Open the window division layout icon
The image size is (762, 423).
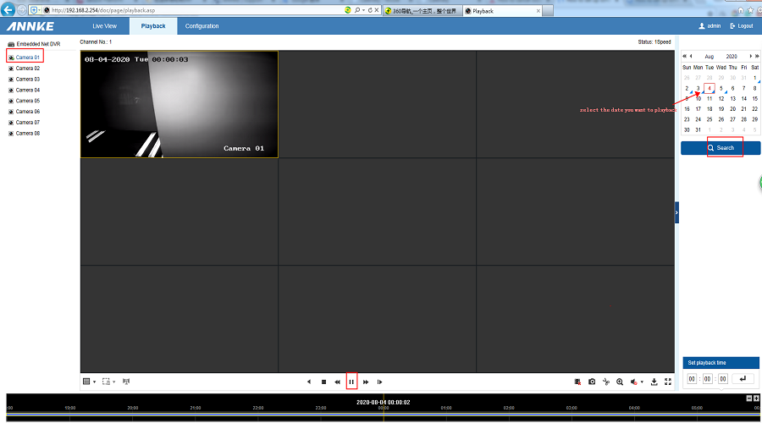coord(86,382)
